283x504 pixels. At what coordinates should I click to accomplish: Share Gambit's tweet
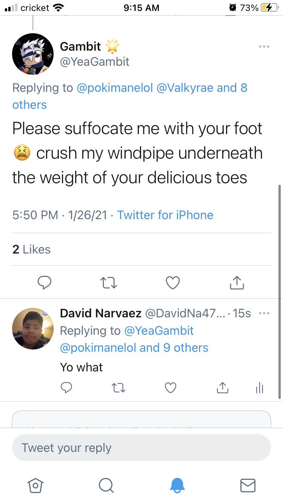237,282
